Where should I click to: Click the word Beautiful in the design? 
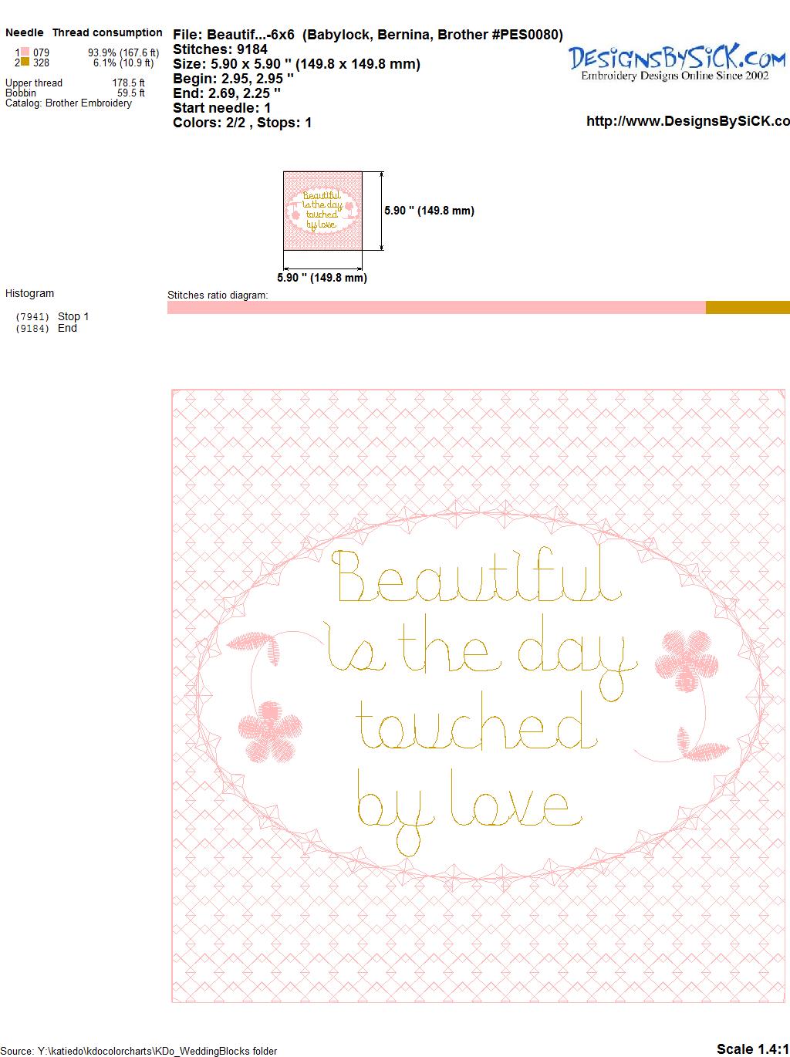[476, 576]
